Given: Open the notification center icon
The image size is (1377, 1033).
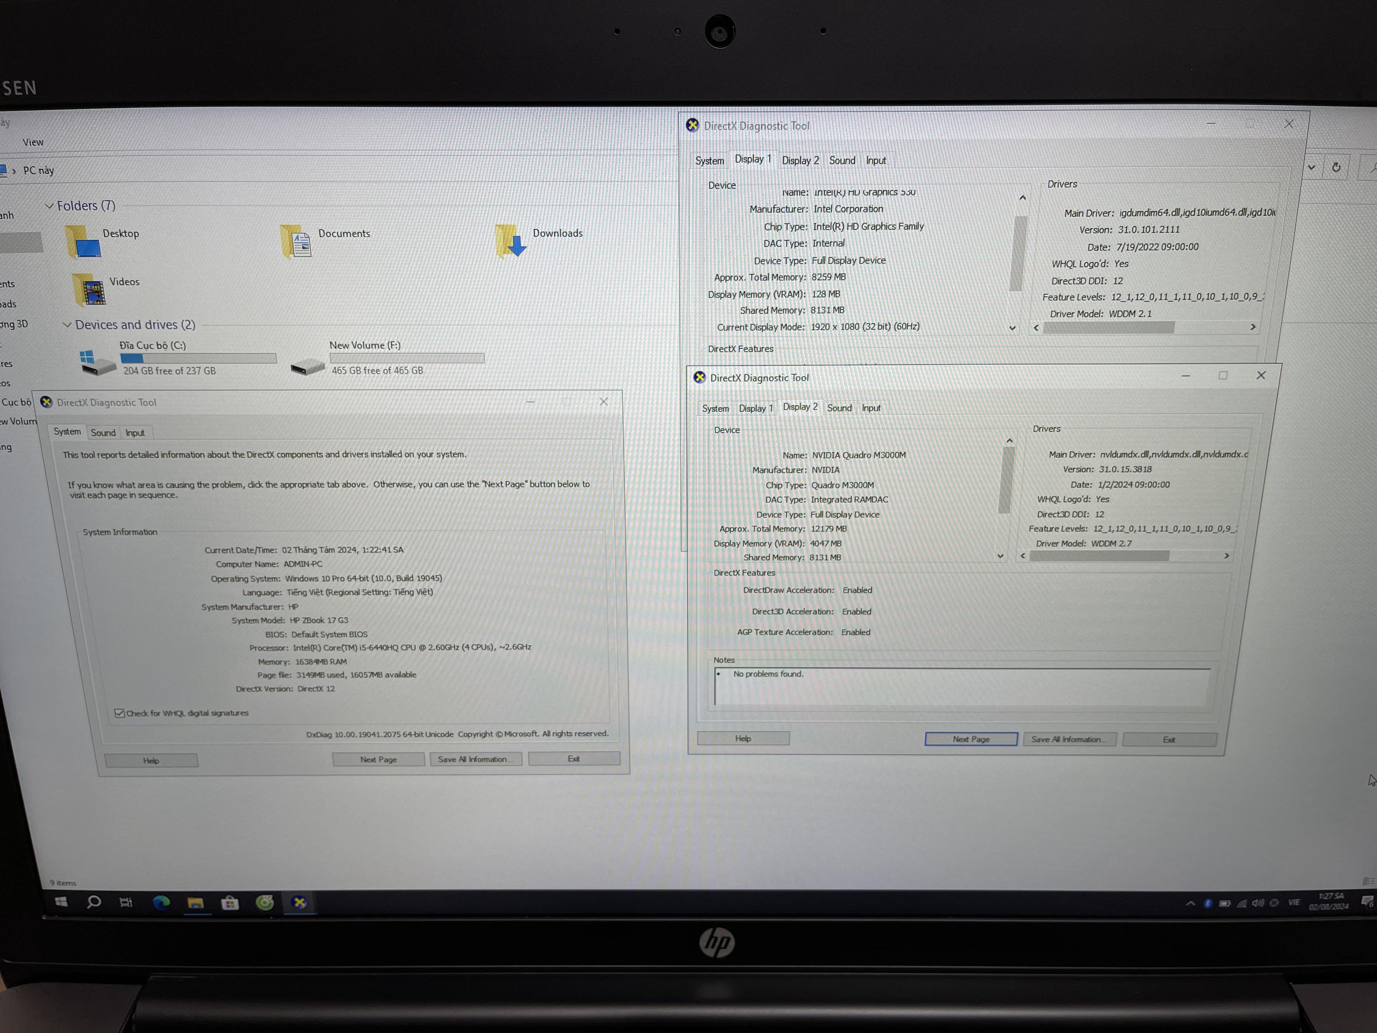Looking at the screenshot, I should (1367, 901).
